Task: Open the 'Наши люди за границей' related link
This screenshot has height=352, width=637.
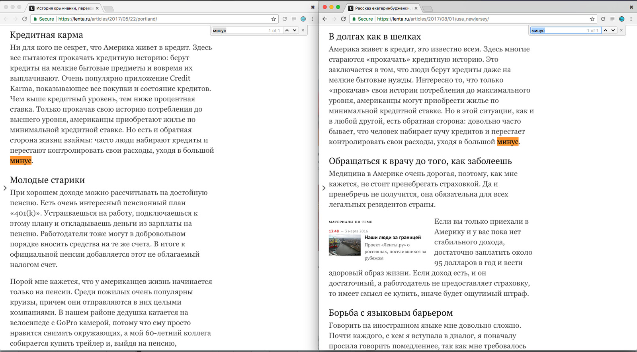Action: click(393, 237)
